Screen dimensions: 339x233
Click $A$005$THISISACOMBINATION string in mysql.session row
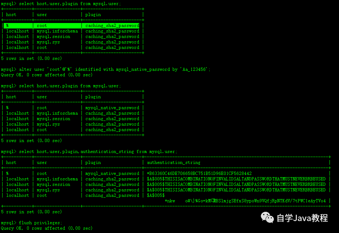pos(236,184)
